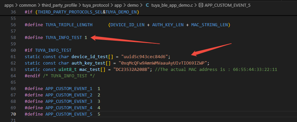Open the 'demo' breadcrumb folder
The height and width of the screenshot is (122, 297).
[x=133, y=5]
